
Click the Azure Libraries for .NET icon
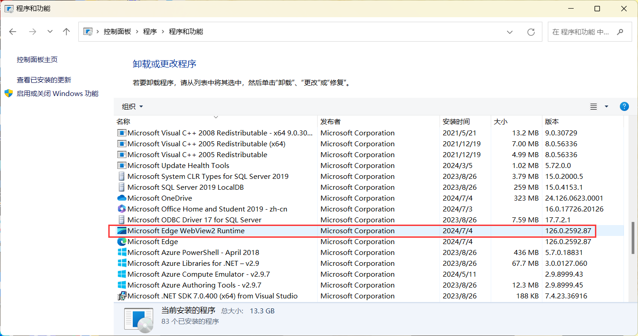click(121, 264)
